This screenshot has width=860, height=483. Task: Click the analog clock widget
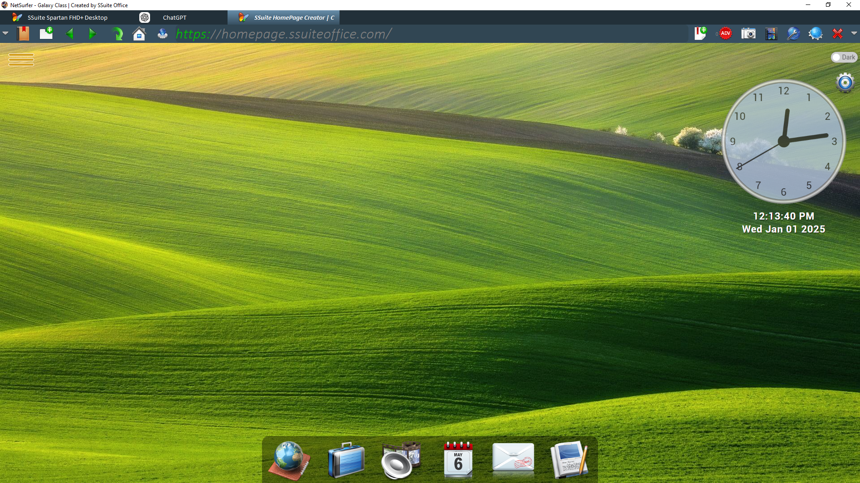pos(783,141)
